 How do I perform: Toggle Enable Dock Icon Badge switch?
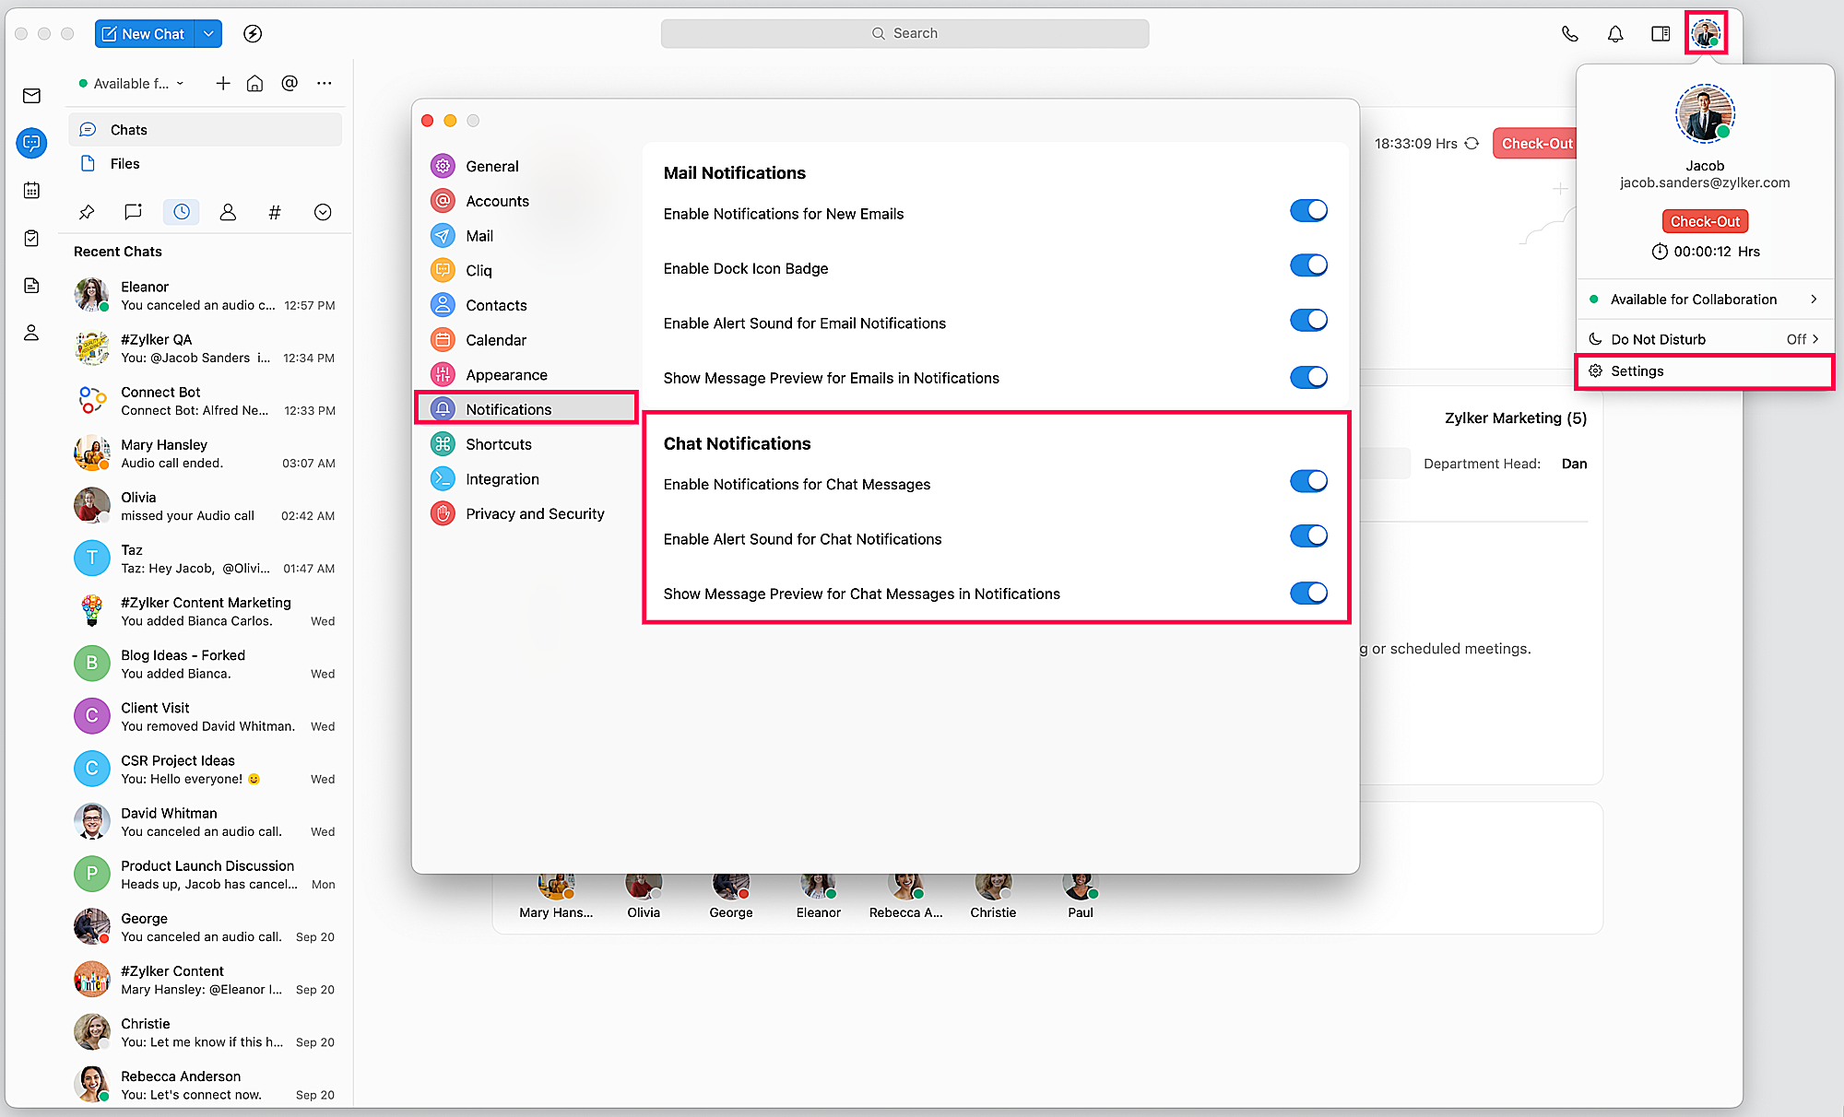point(1308,266)
